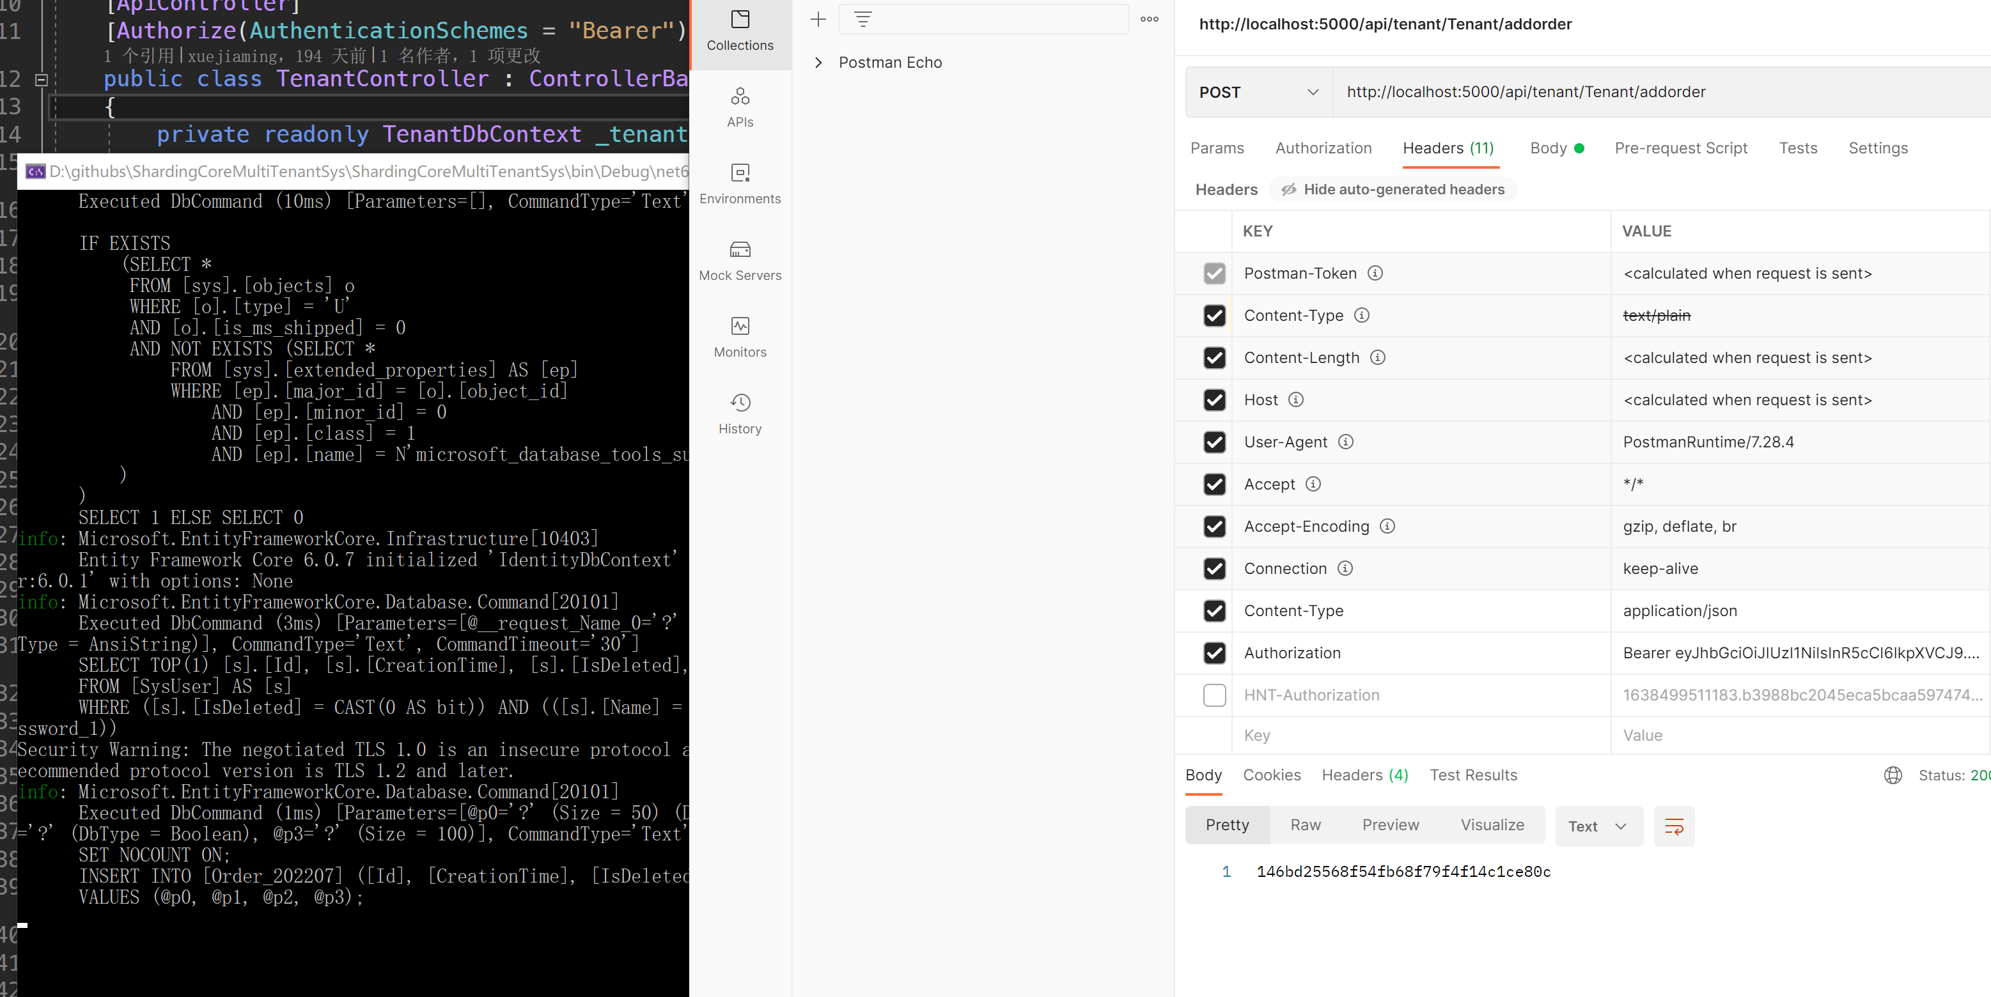Disable the Postman-Token header
Image resolution: width=1991 pixels, height=997 pixels.
pyautogui.click(x=1215, y=272)
